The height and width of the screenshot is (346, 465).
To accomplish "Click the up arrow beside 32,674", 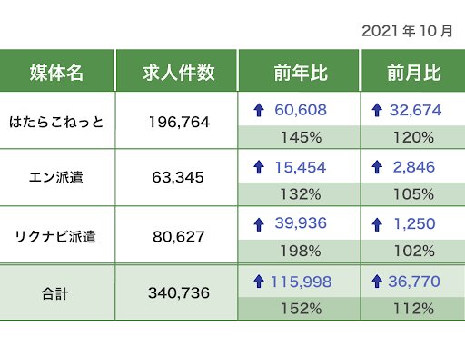I will 377,110.
